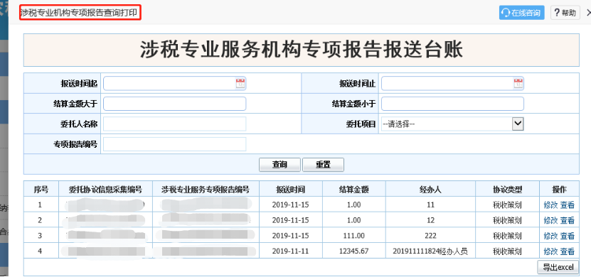Click 修改 link in row 2

point(550,220)
